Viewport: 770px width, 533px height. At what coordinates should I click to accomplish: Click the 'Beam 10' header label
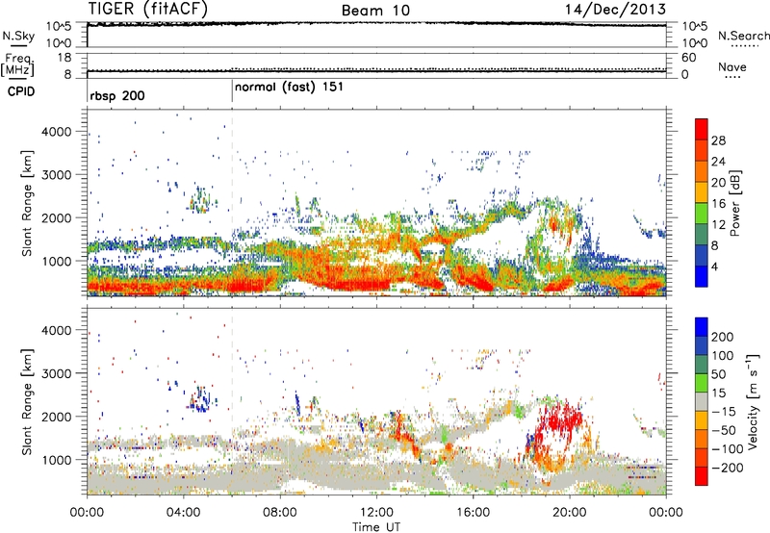375,10
